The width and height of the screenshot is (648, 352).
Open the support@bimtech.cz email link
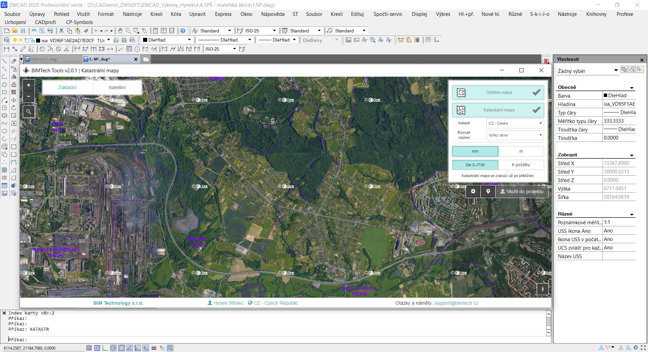(456, 303)
